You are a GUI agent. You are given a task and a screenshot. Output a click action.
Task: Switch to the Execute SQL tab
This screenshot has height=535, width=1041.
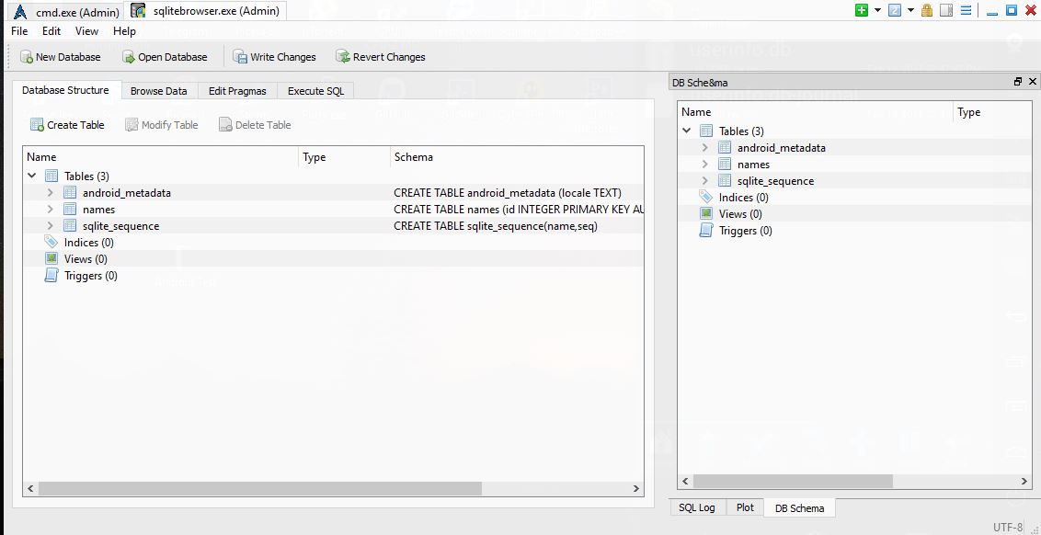pos(315,91)
